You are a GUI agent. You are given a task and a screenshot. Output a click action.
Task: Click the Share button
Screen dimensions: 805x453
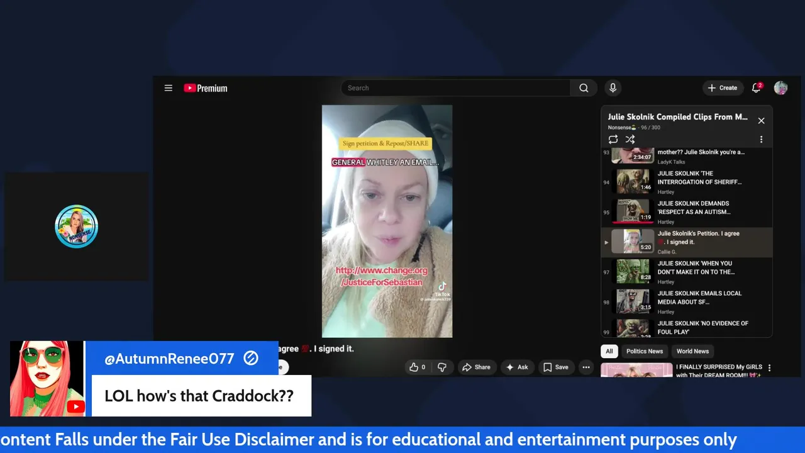click(476, 367)
